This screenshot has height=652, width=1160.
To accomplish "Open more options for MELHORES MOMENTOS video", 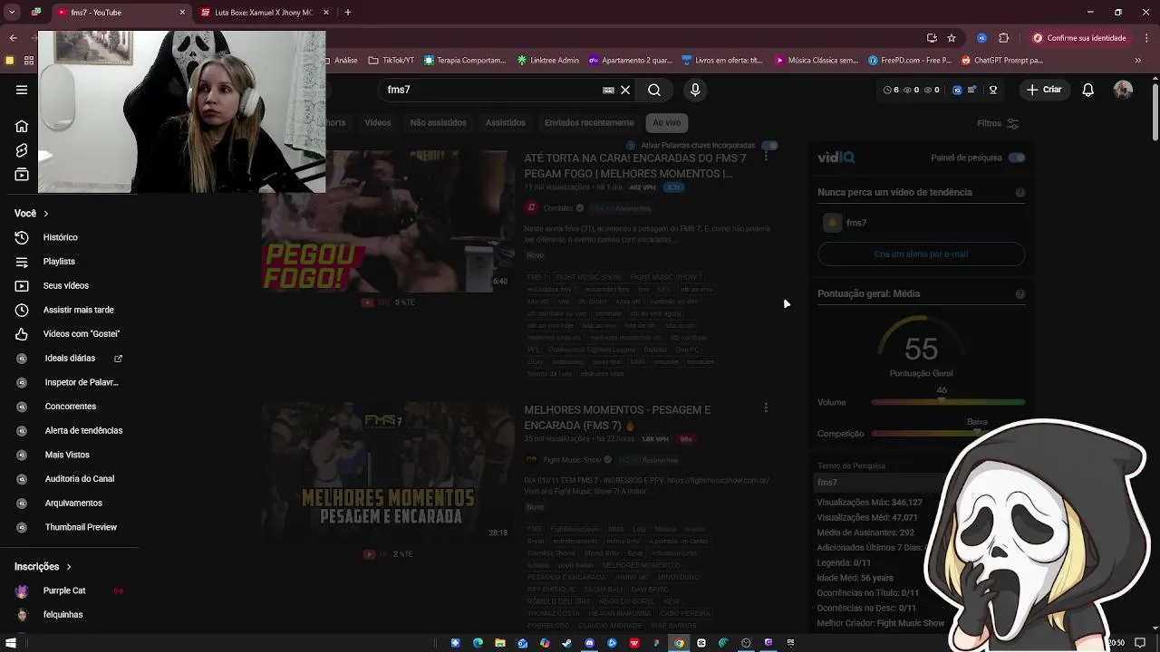I will pos(766,408).
